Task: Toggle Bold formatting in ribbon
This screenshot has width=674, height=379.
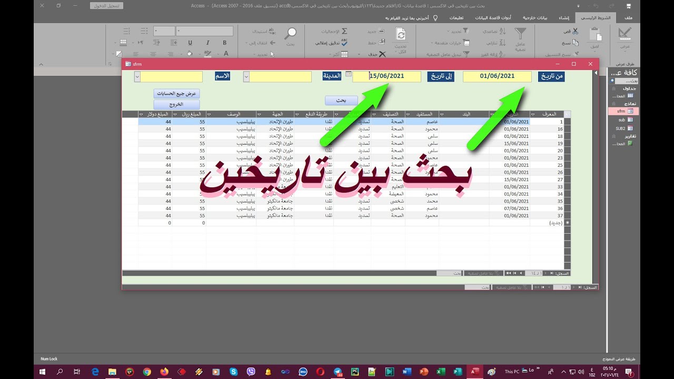Action: click(225, 43)
